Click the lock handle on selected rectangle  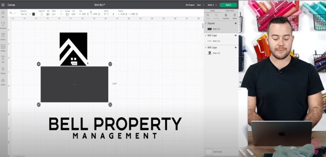pos(39,105)
